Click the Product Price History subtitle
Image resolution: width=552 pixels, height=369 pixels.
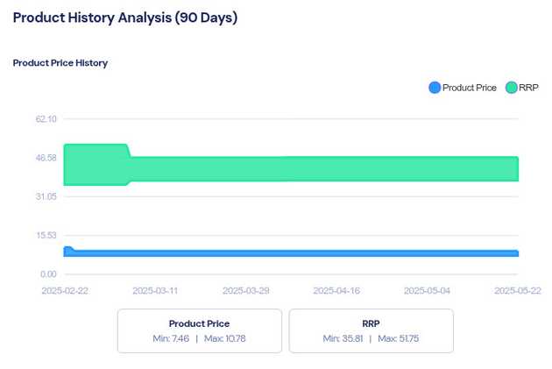[x=60, y=63]
